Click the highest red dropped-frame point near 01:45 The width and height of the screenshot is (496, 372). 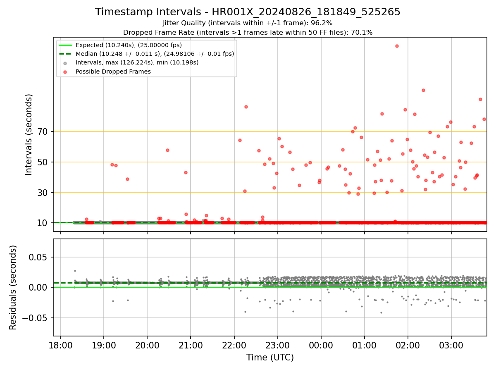[x=397, y=46]
